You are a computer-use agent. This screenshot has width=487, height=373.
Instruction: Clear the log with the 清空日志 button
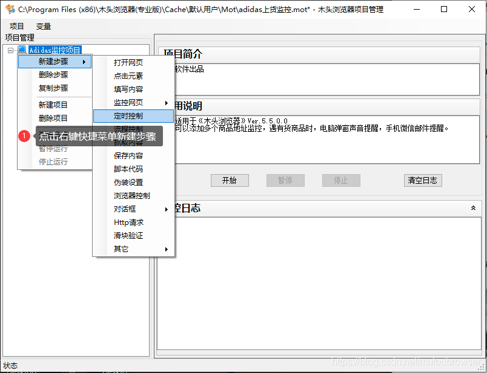[423, 180]
